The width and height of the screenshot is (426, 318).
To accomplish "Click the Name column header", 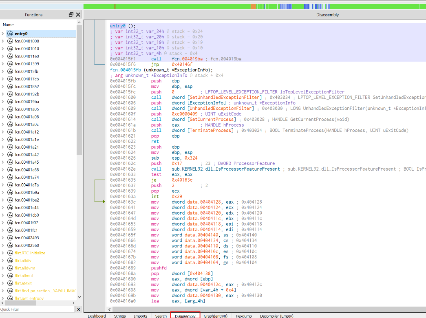I will (8, 25).
